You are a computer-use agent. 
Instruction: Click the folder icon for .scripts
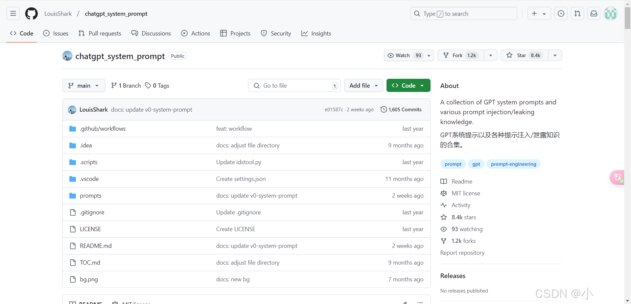(x=73, y=162)
